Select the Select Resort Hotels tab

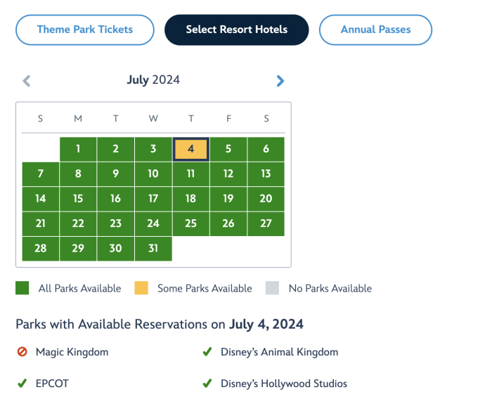pos(237,30)
